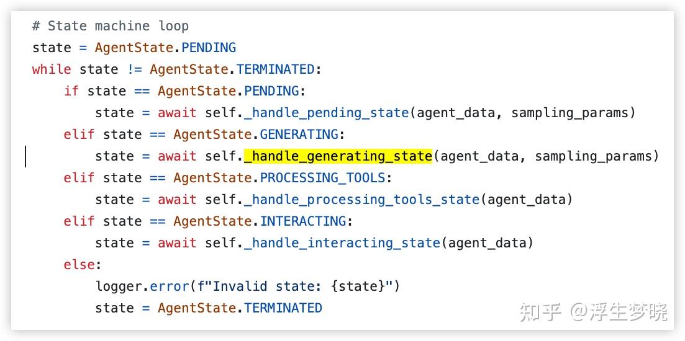Click the first if keyword

[x=71, y=91]
